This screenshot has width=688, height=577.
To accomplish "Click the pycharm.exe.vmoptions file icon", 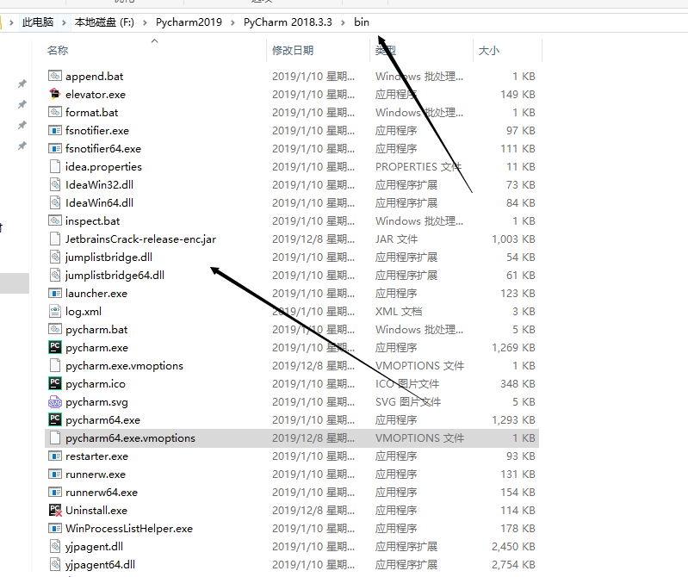I will [55, 365].
